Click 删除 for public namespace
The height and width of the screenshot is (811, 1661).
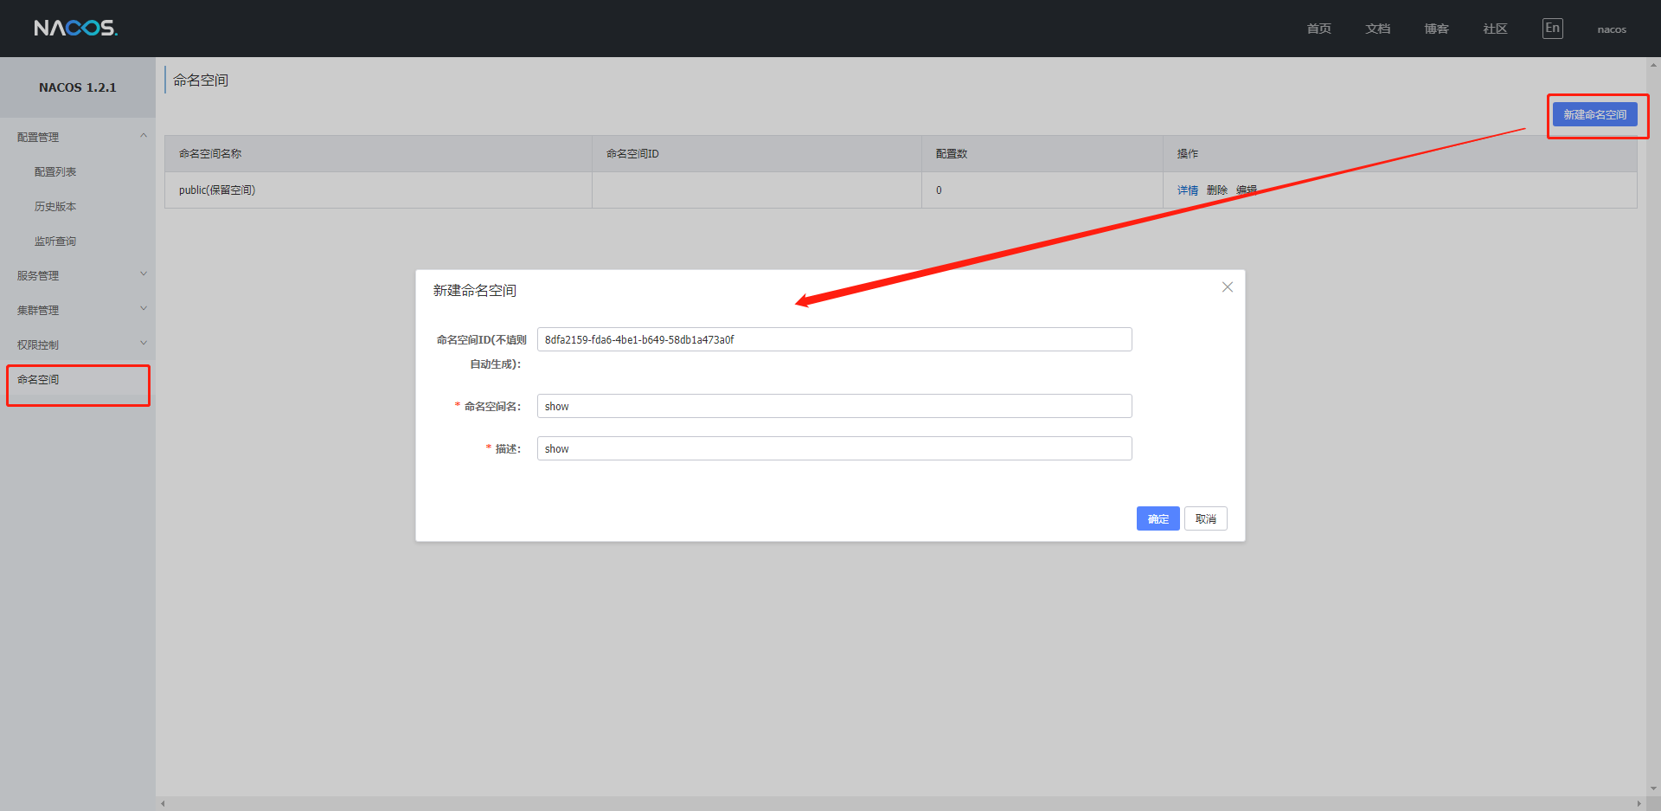point(1216,190)
